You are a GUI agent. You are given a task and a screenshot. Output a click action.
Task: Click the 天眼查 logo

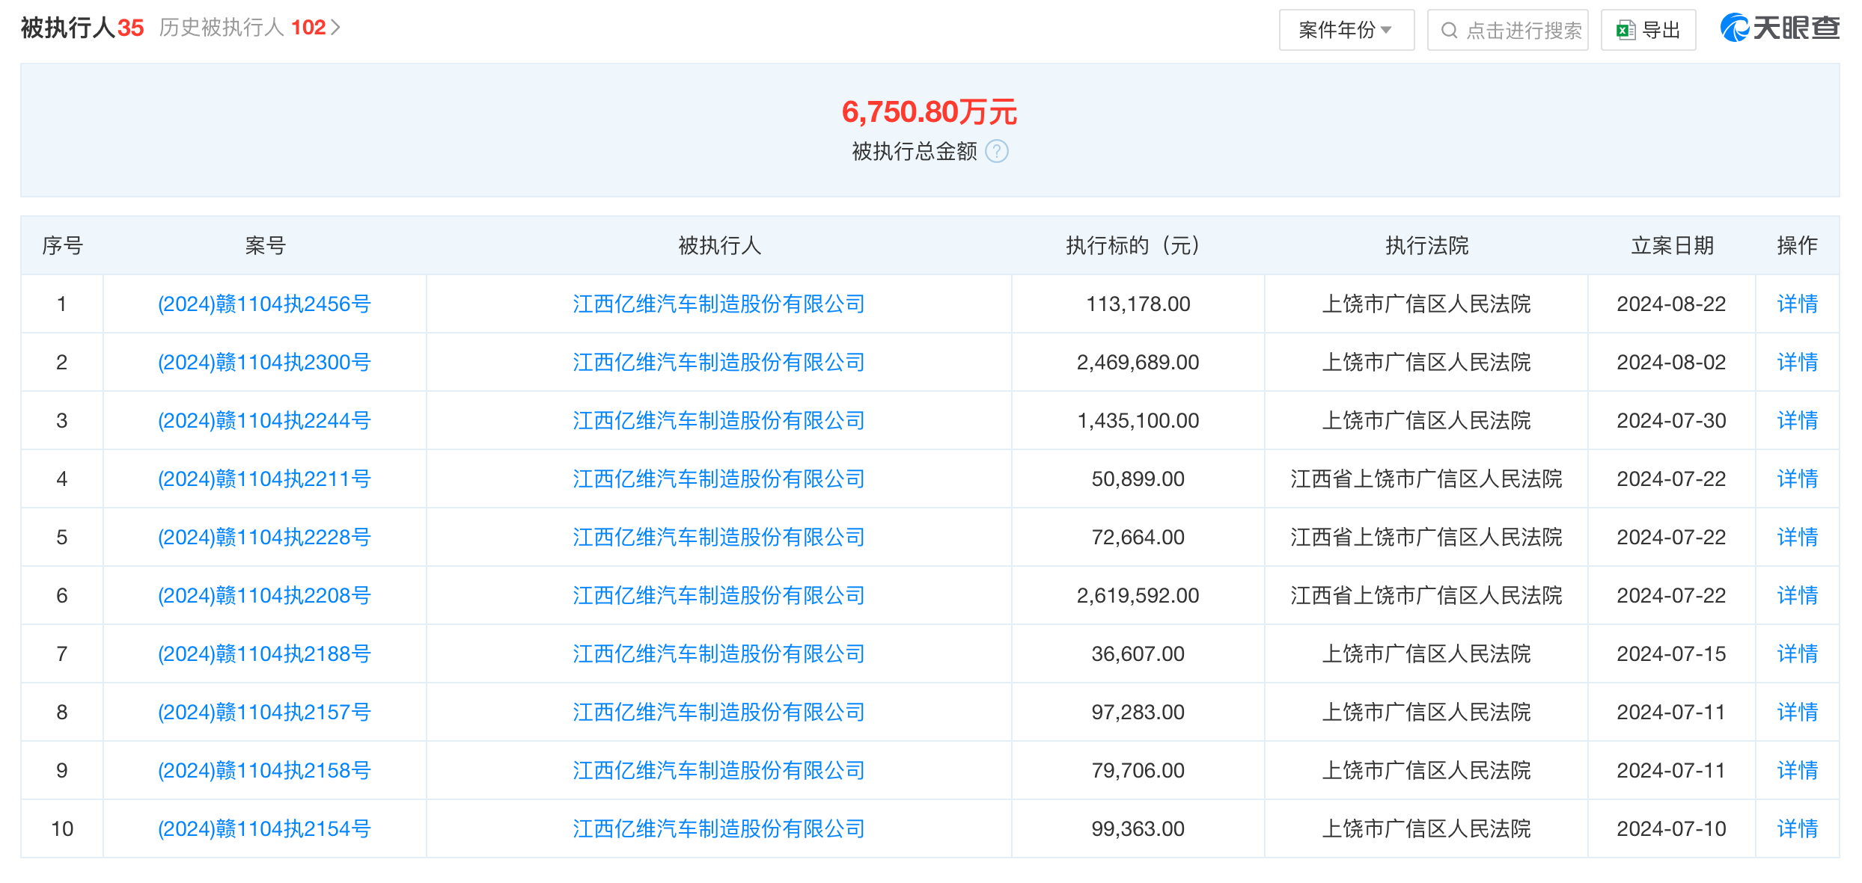point(1780,28)
